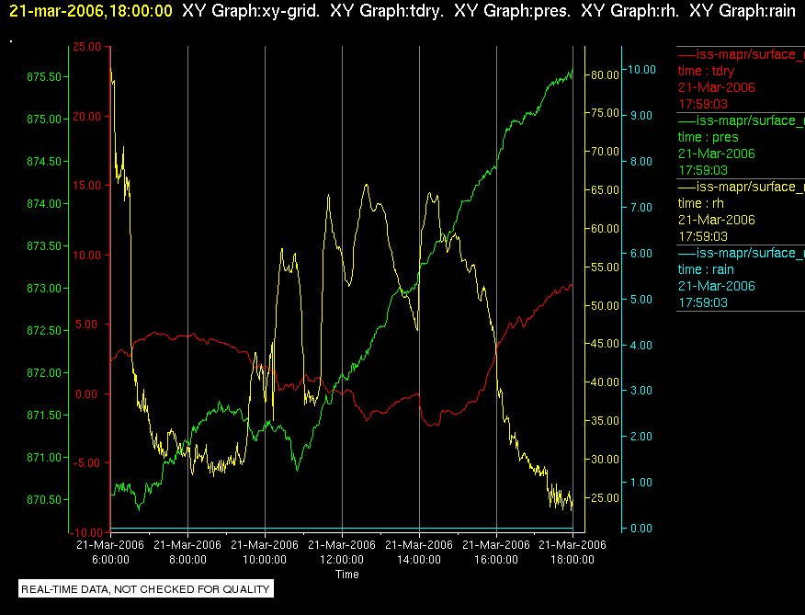The height and width of the screenshot is (615, 805).
Task: Click the green 17:59:03 time under pres
Action: tap(703, 170)
